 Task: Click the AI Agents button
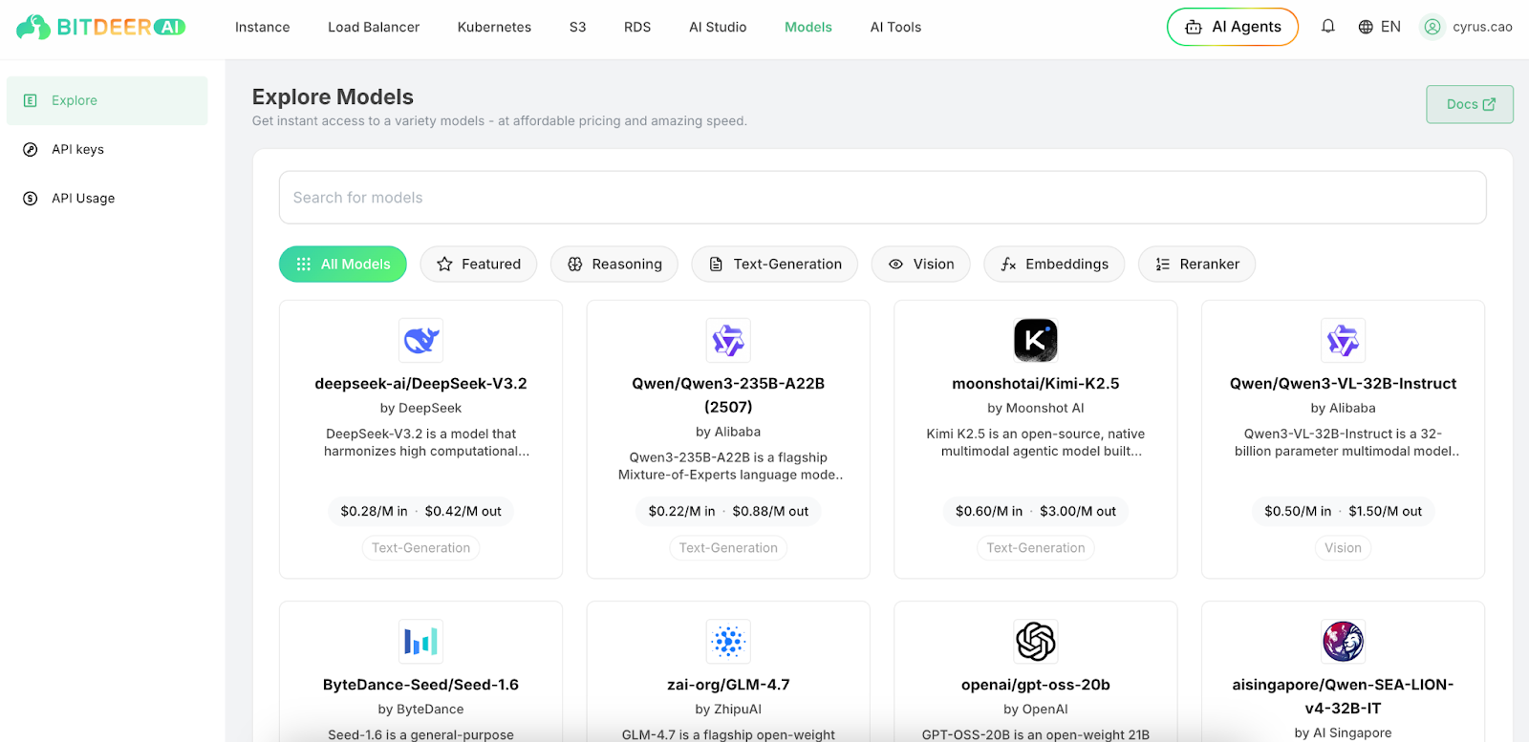[x=1233, y=27]
